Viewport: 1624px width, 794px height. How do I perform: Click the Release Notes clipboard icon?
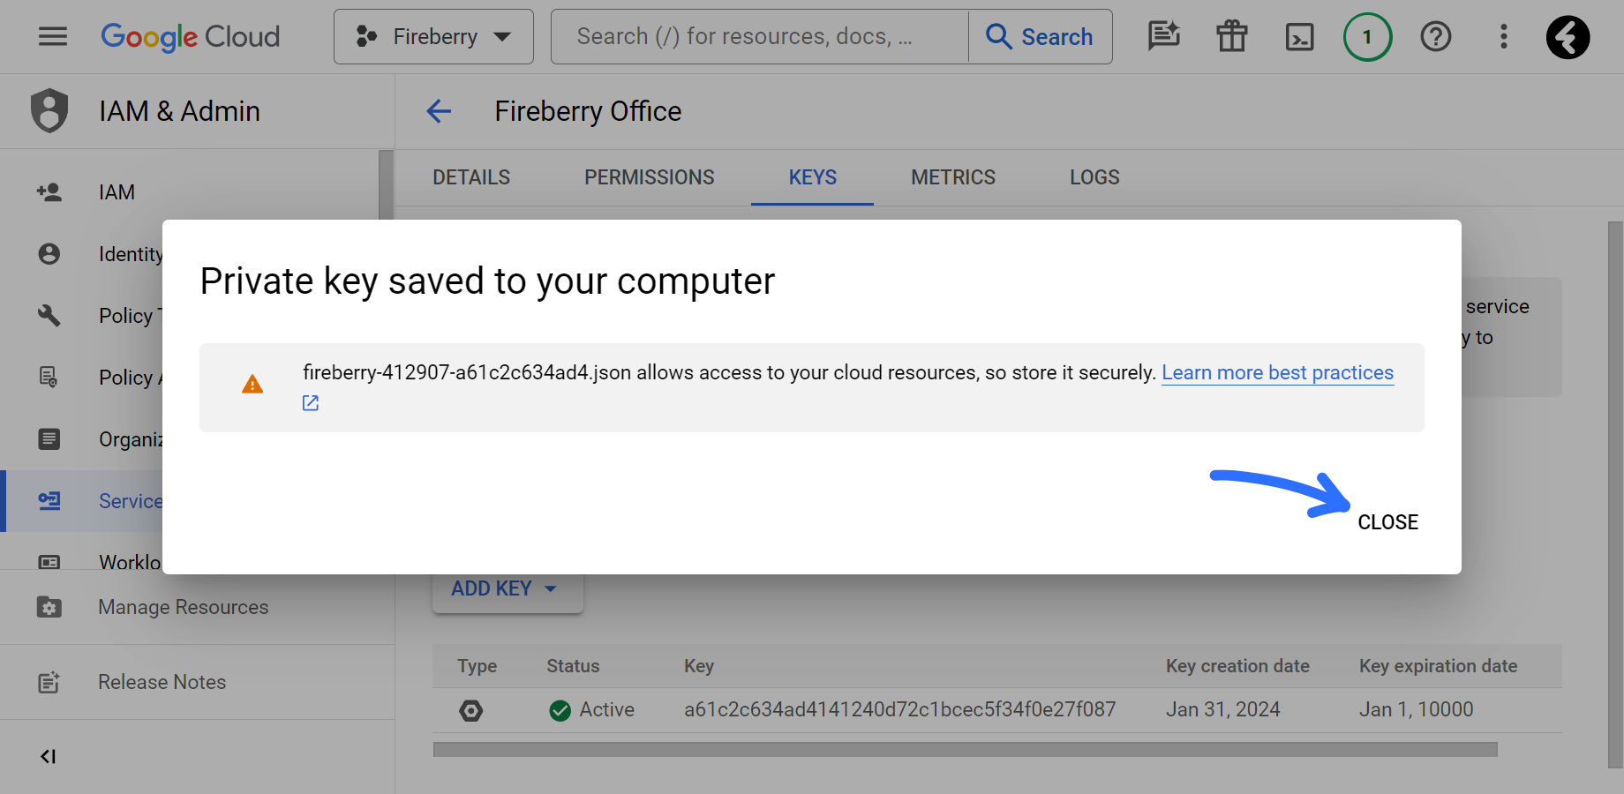pyautogui.click(x=49, y=682)
